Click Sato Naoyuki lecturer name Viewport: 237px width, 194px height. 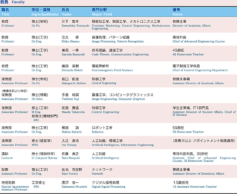pos(71,158)
